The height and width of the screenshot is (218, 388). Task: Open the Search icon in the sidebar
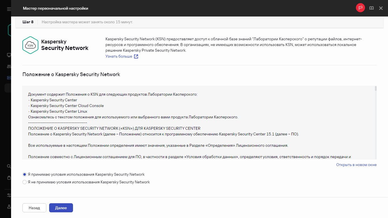tap(9, 167)
